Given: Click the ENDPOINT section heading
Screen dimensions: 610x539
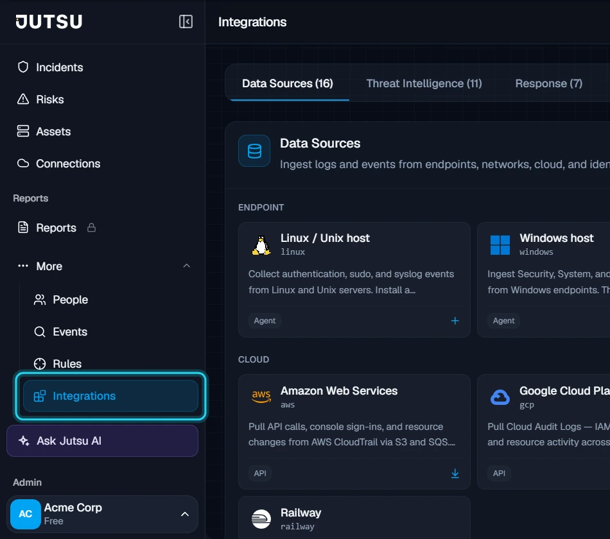Looking at the screenshot, I should click(261, 207).
